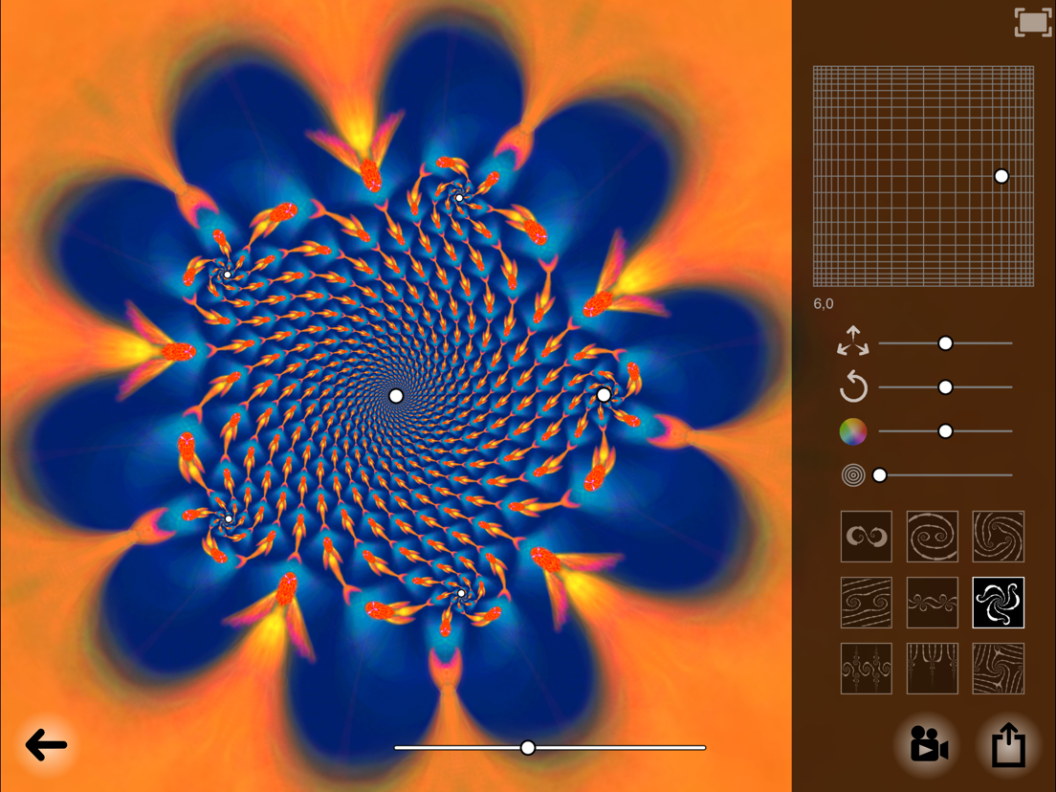
Task: Select the triple-spiral pattern preset
Action: 998,536
